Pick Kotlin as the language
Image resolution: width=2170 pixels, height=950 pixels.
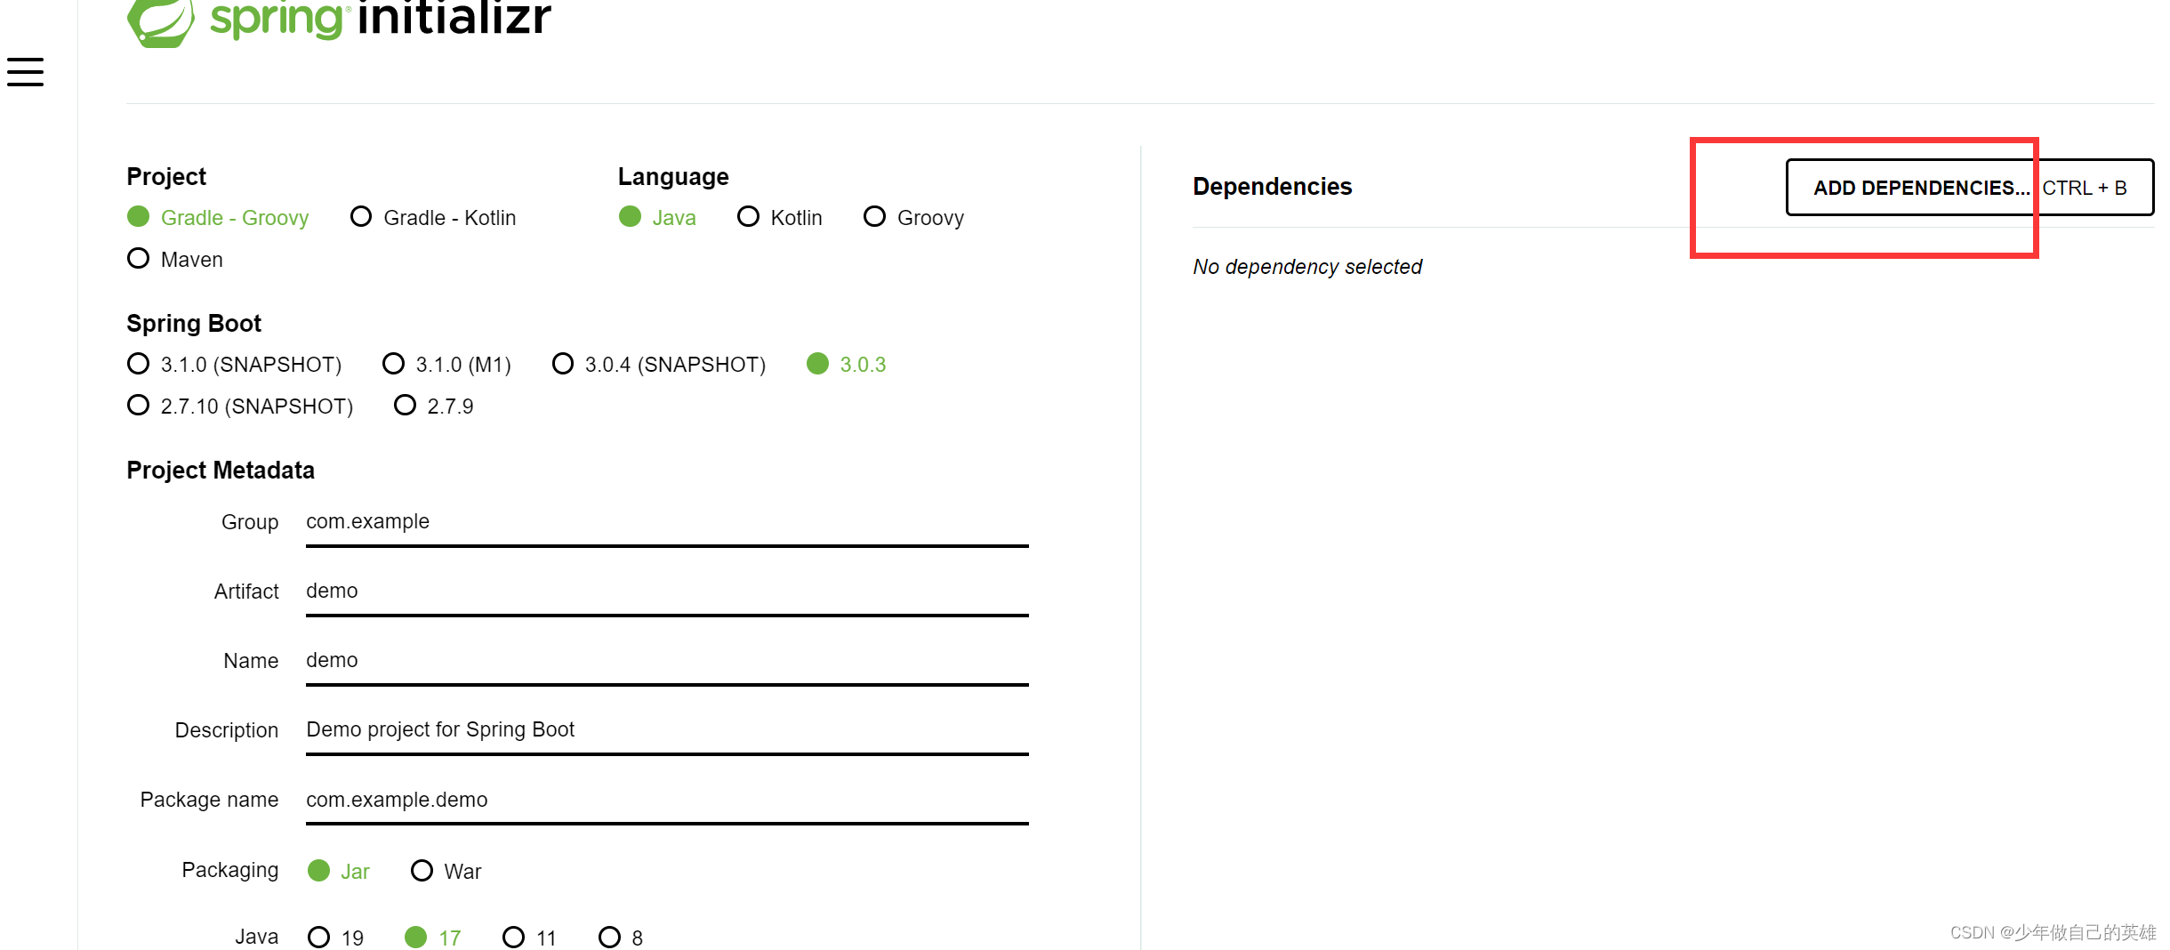coord(780,218)
